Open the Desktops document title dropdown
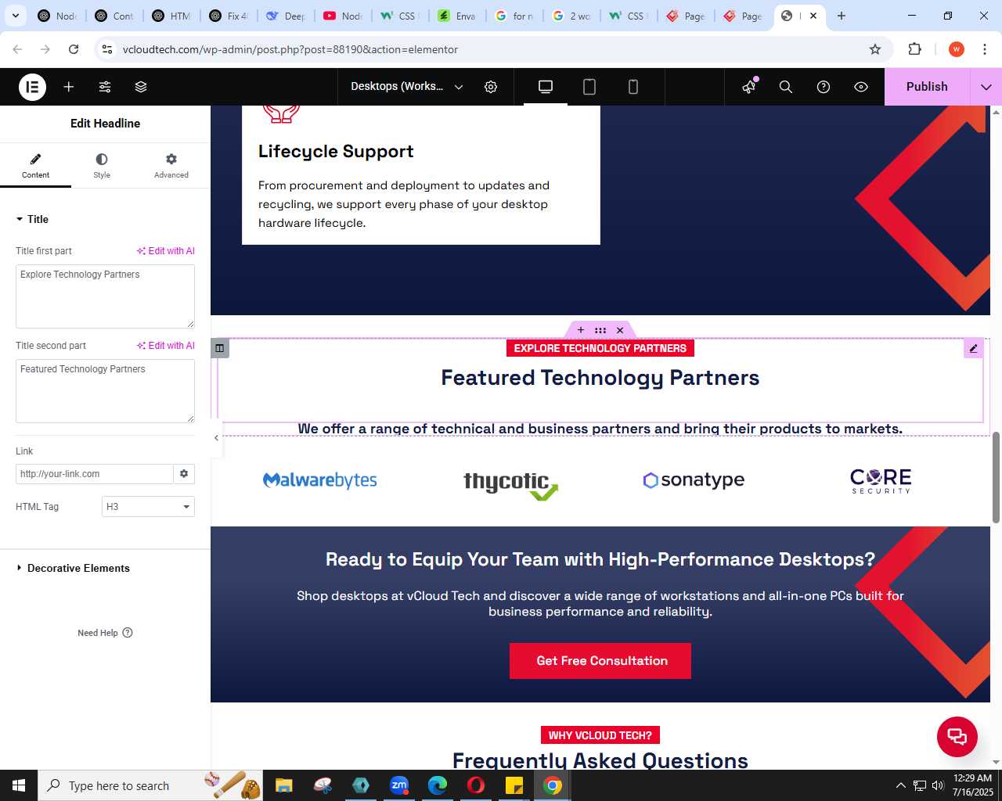 click(407, 87)
